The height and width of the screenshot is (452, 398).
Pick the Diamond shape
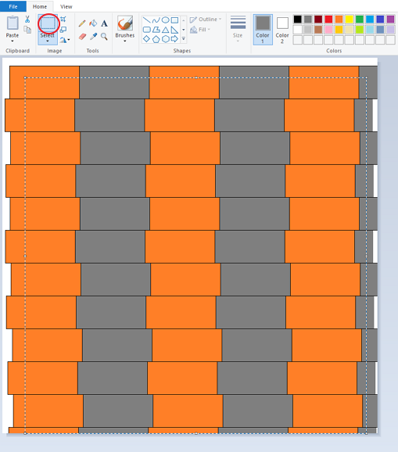(x=147, y=39)
